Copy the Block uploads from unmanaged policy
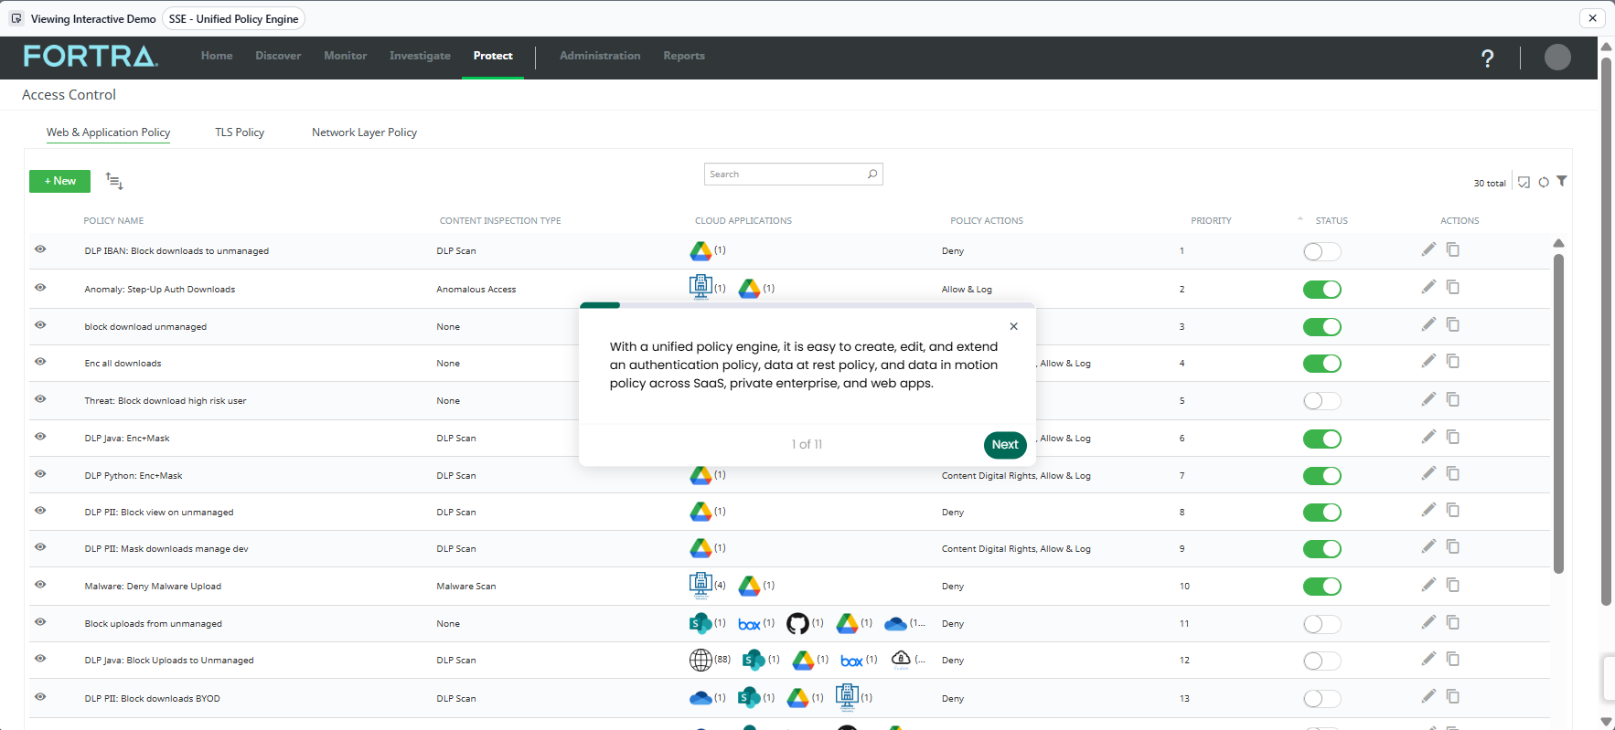 click(x=1453, y=622)
